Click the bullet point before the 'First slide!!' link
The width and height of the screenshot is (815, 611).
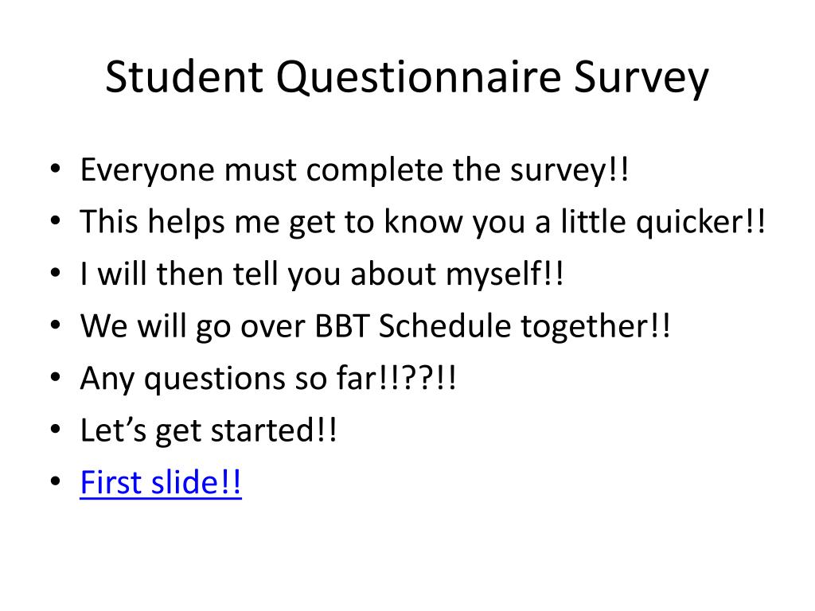[x=56, y=481]
